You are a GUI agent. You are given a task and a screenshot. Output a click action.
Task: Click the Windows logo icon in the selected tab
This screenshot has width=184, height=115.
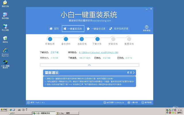pyautogui.click(x=65, y=29)
